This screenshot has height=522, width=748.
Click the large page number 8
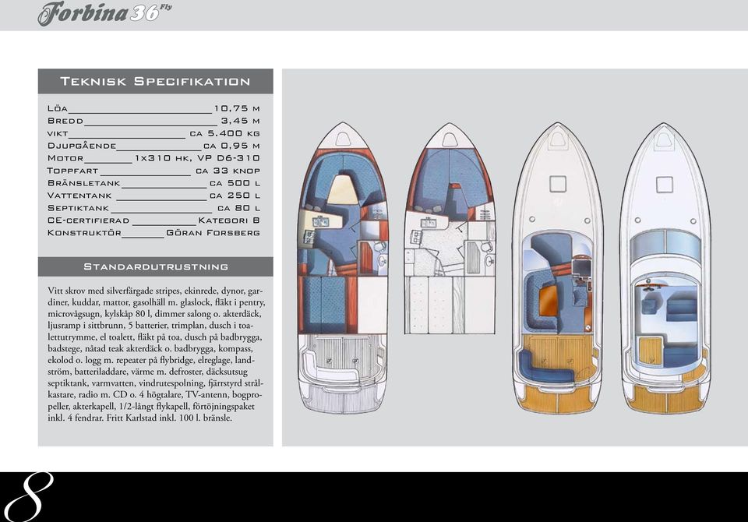29,497
